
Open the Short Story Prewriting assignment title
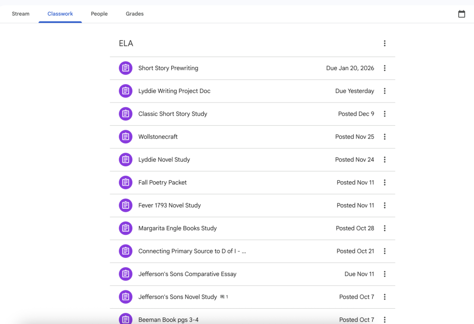point(168,68)
